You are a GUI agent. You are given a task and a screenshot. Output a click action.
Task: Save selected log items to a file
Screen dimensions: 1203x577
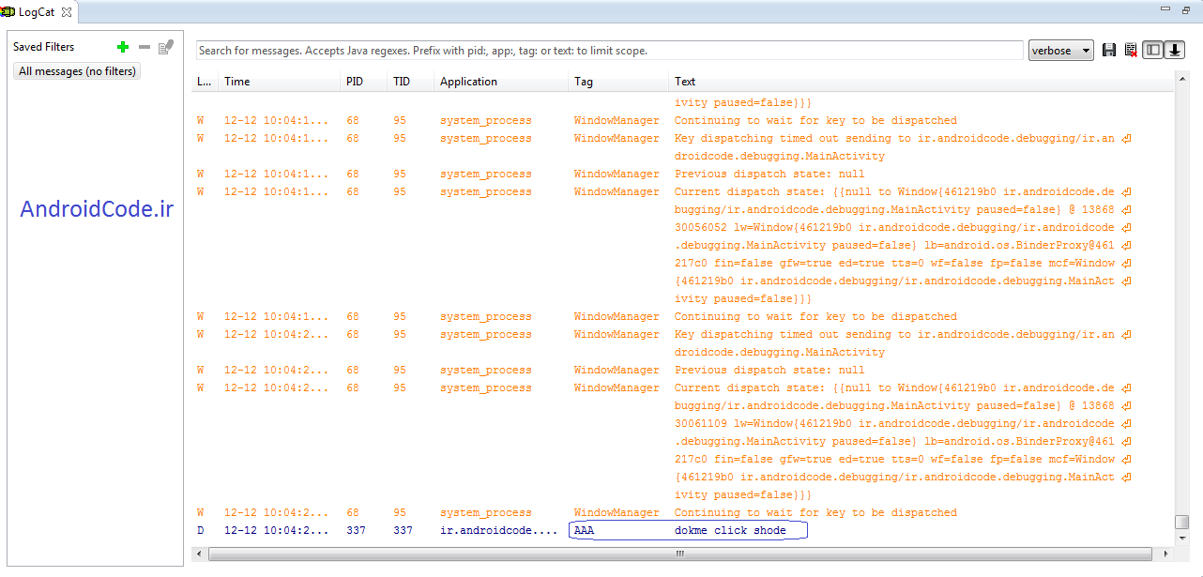tap(1109, 51)
